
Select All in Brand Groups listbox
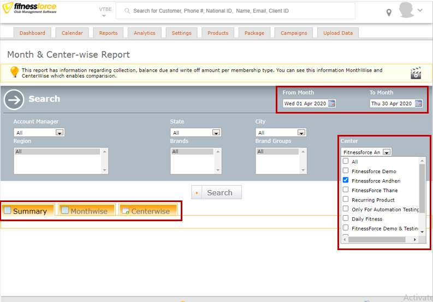coord(277,151)
